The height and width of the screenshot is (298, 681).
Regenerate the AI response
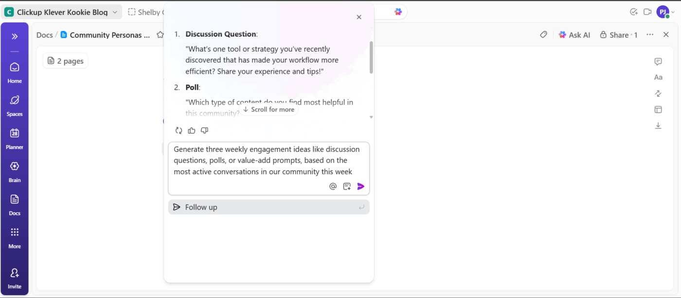[x=179, y=130]
